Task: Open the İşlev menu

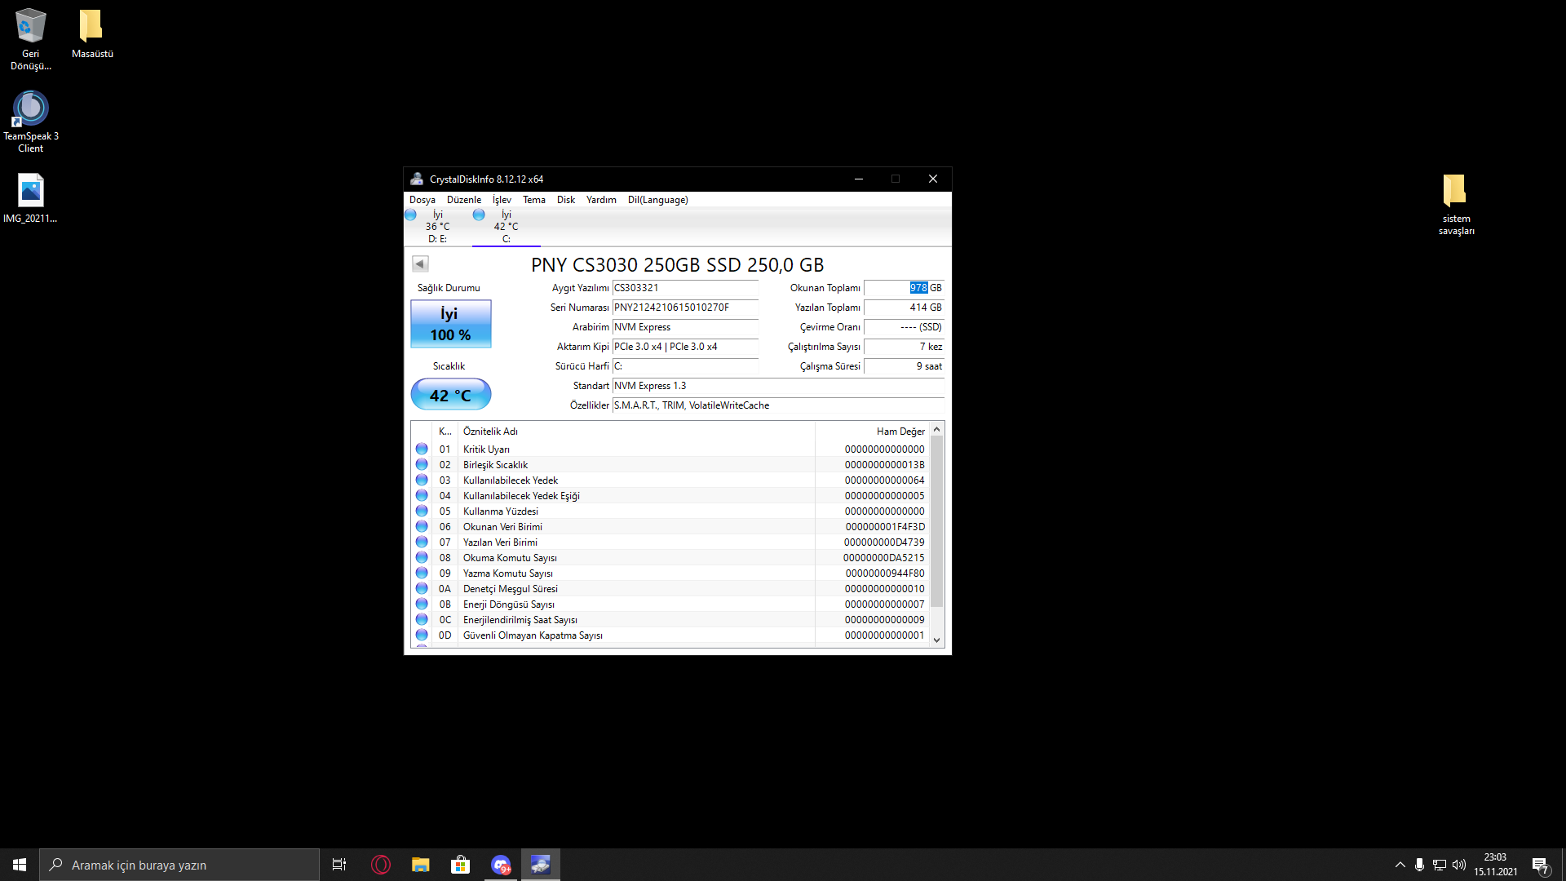Action: [502, 200]
